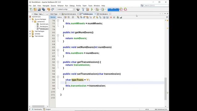Click the Uncomment lines icon in editor toolbar
Viewport: 197px width, 111px height.
coord(121,17)
